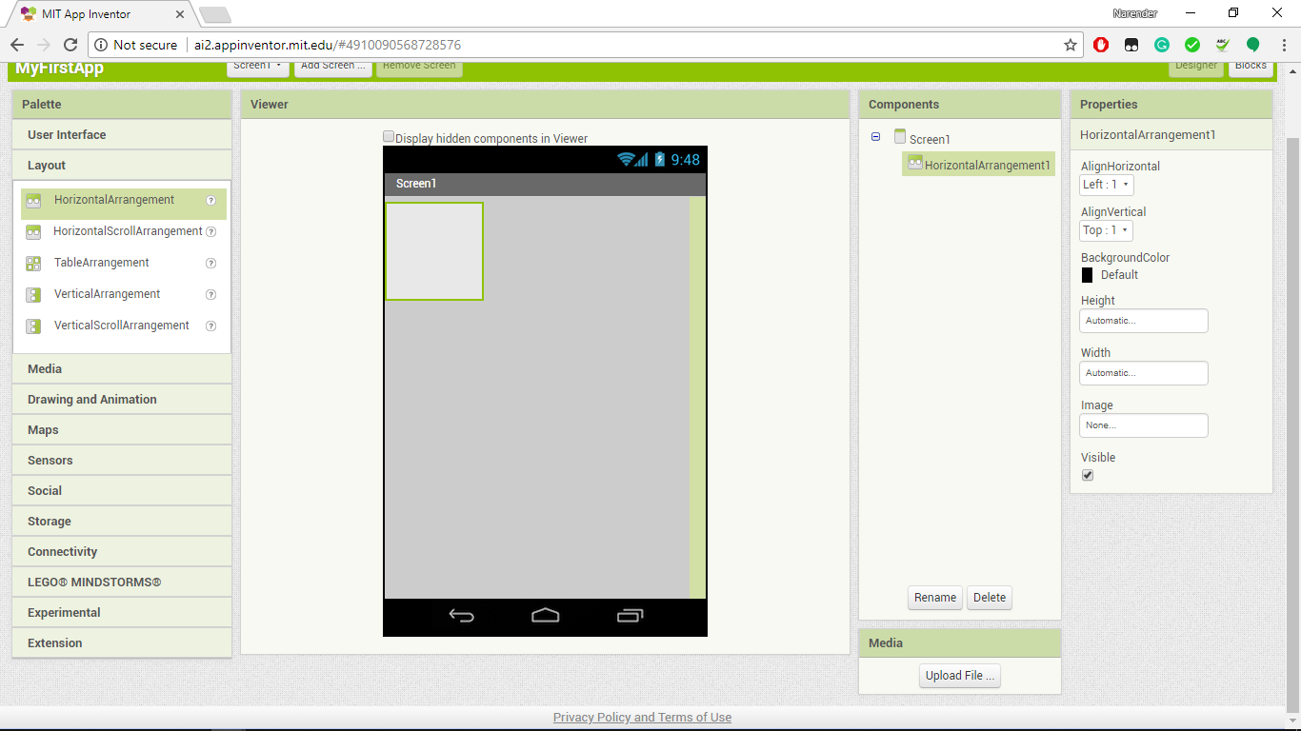Click the phone home icon in Viewer
The height and width of the screenshot is (731, 1301).
[x=546, y=616]
